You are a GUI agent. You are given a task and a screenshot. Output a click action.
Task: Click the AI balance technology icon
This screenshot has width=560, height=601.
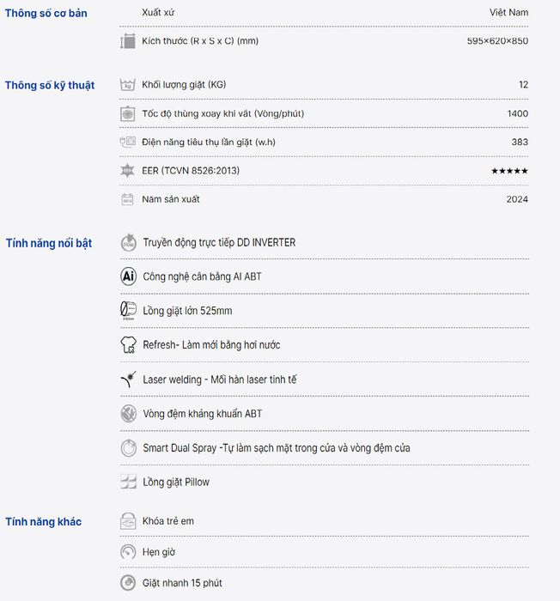(129, 276)
